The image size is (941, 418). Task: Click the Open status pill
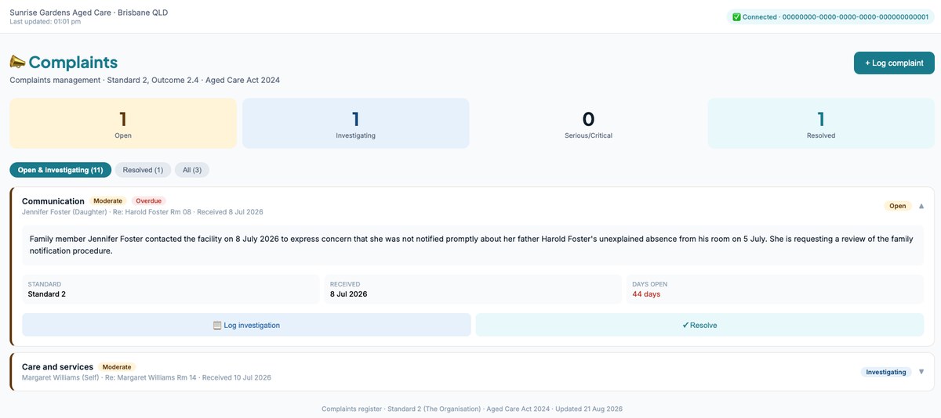tap(898, 206)
